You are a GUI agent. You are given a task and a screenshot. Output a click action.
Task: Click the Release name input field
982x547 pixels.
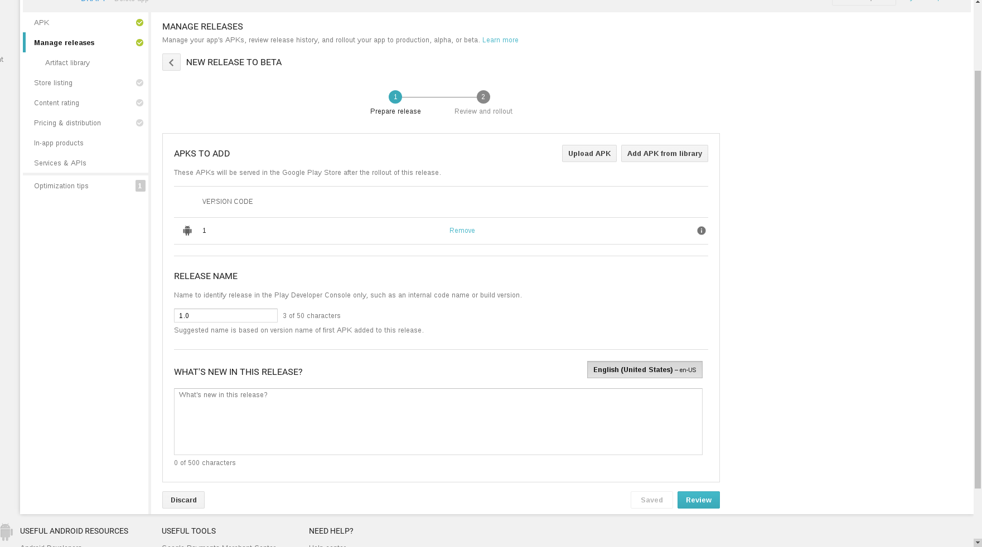tap(226, 316)
